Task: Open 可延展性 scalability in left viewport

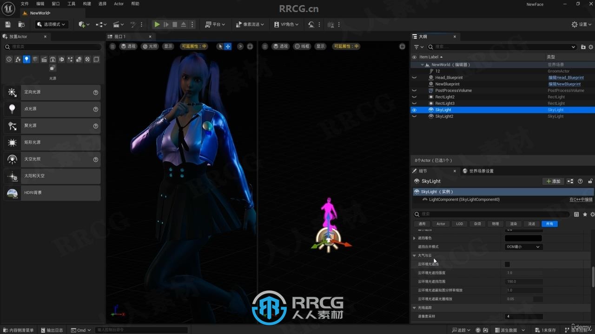Action: point(194,46)
